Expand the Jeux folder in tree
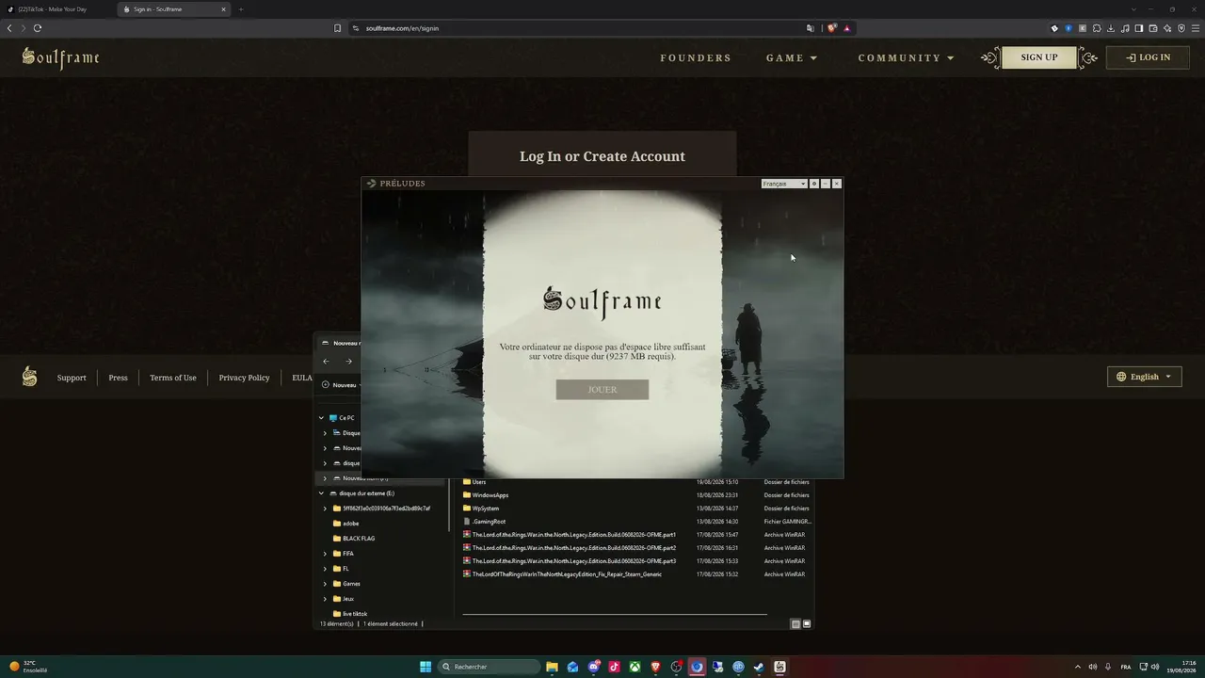Screen dimensions: 1205x678 tap(326, 599)
